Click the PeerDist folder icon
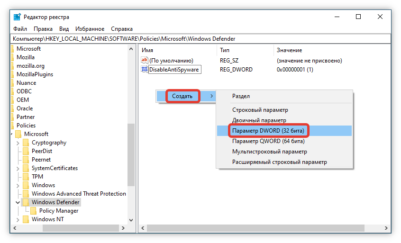401x243 pixels. 26,151
